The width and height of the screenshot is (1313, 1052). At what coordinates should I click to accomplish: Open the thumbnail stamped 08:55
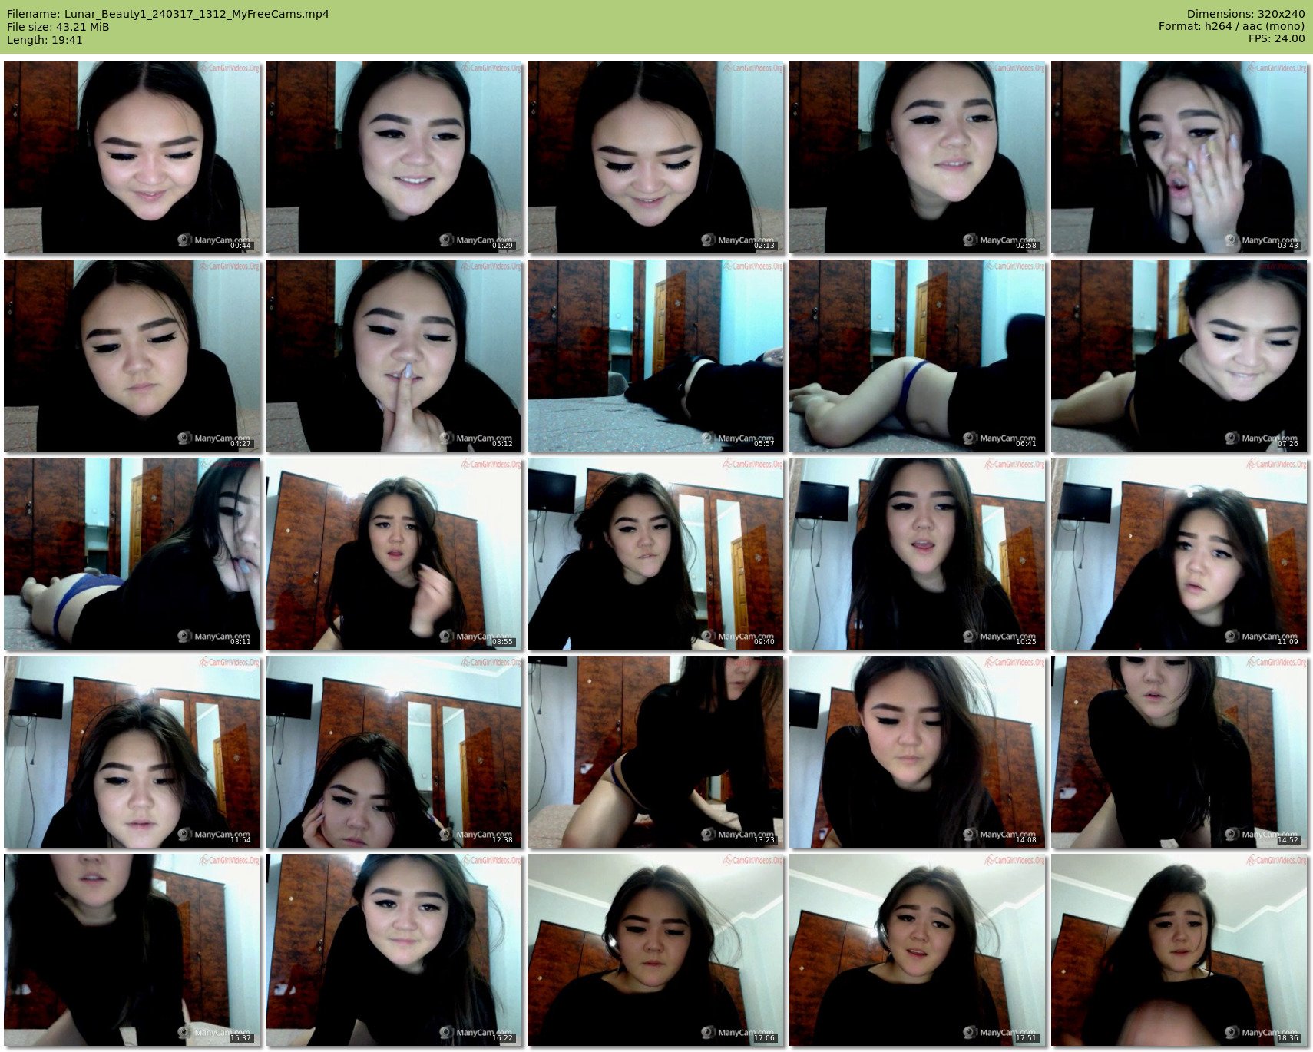click(x=394, y=554)
